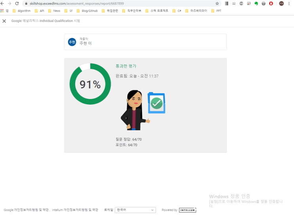Open Intellum 개인정보처리방침 및 약관 link
294x217 pixels.
click(75, 210)
